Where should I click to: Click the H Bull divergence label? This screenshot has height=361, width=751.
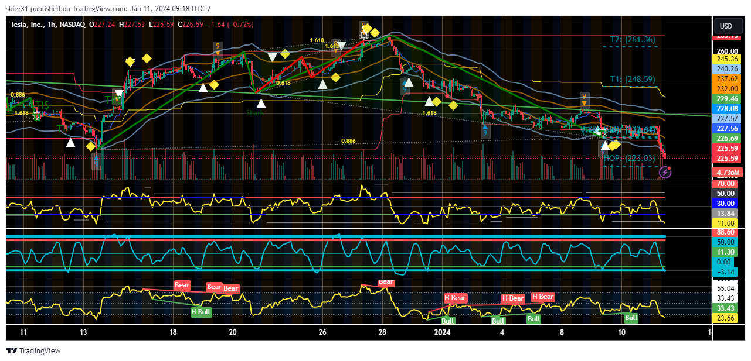coord(201,312)
